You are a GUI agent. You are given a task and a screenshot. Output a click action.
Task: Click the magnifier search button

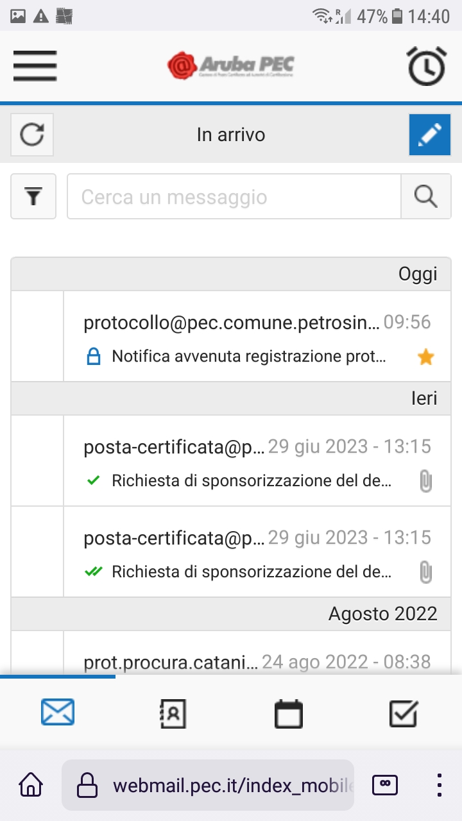[425, 196]
